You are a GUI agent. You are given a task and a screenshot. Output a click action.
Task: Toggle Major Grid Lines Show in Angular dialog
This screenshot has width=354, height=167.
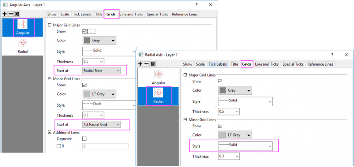click(85, 31)
